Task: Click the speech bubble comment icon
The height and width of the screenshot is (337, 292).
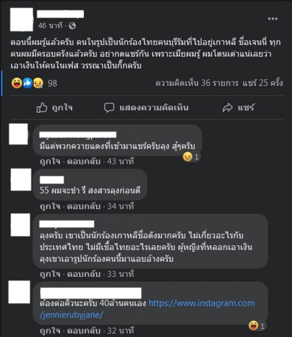Action: (x=109, y=108)
